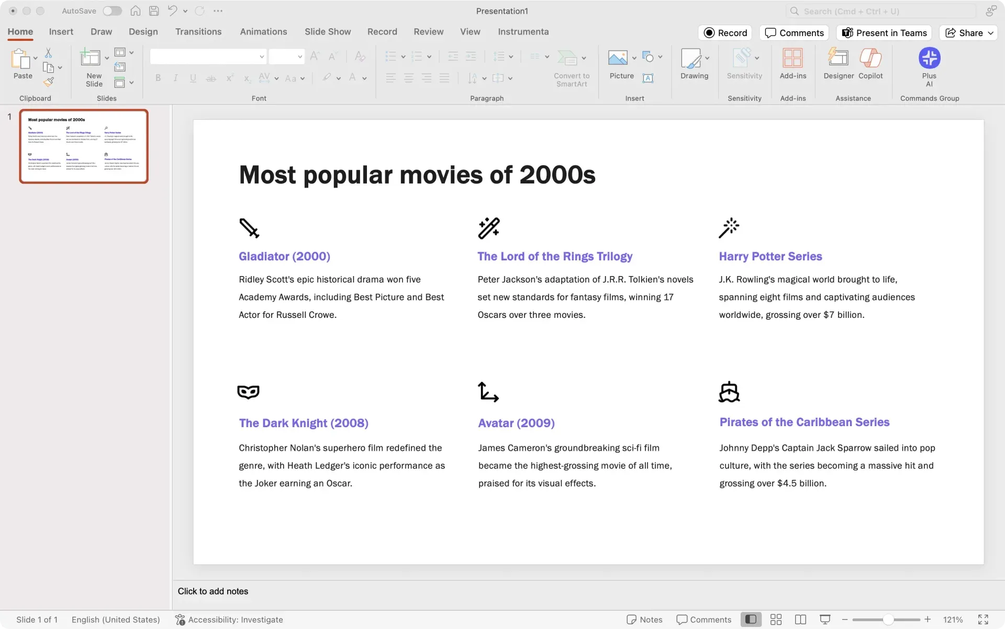This screenshot has width=1005, height=629.
Task: Undo the last action
Action: pyautogui.click(x=172, y=10)
